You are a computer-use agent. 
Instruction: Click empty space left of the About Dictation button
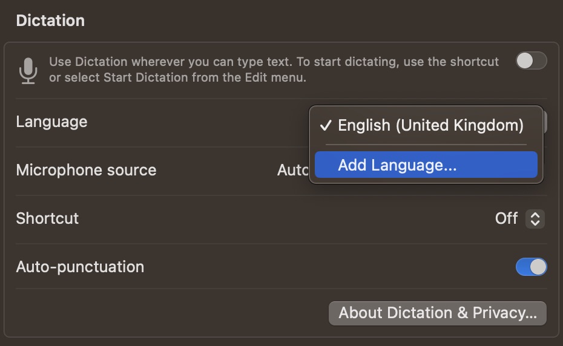coord(169,313)
